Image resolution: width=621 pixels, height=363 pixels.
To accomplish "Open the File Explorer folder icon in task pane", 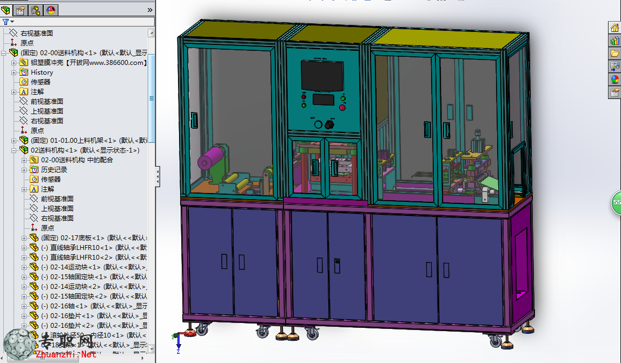I will click(x=615, y=54).
